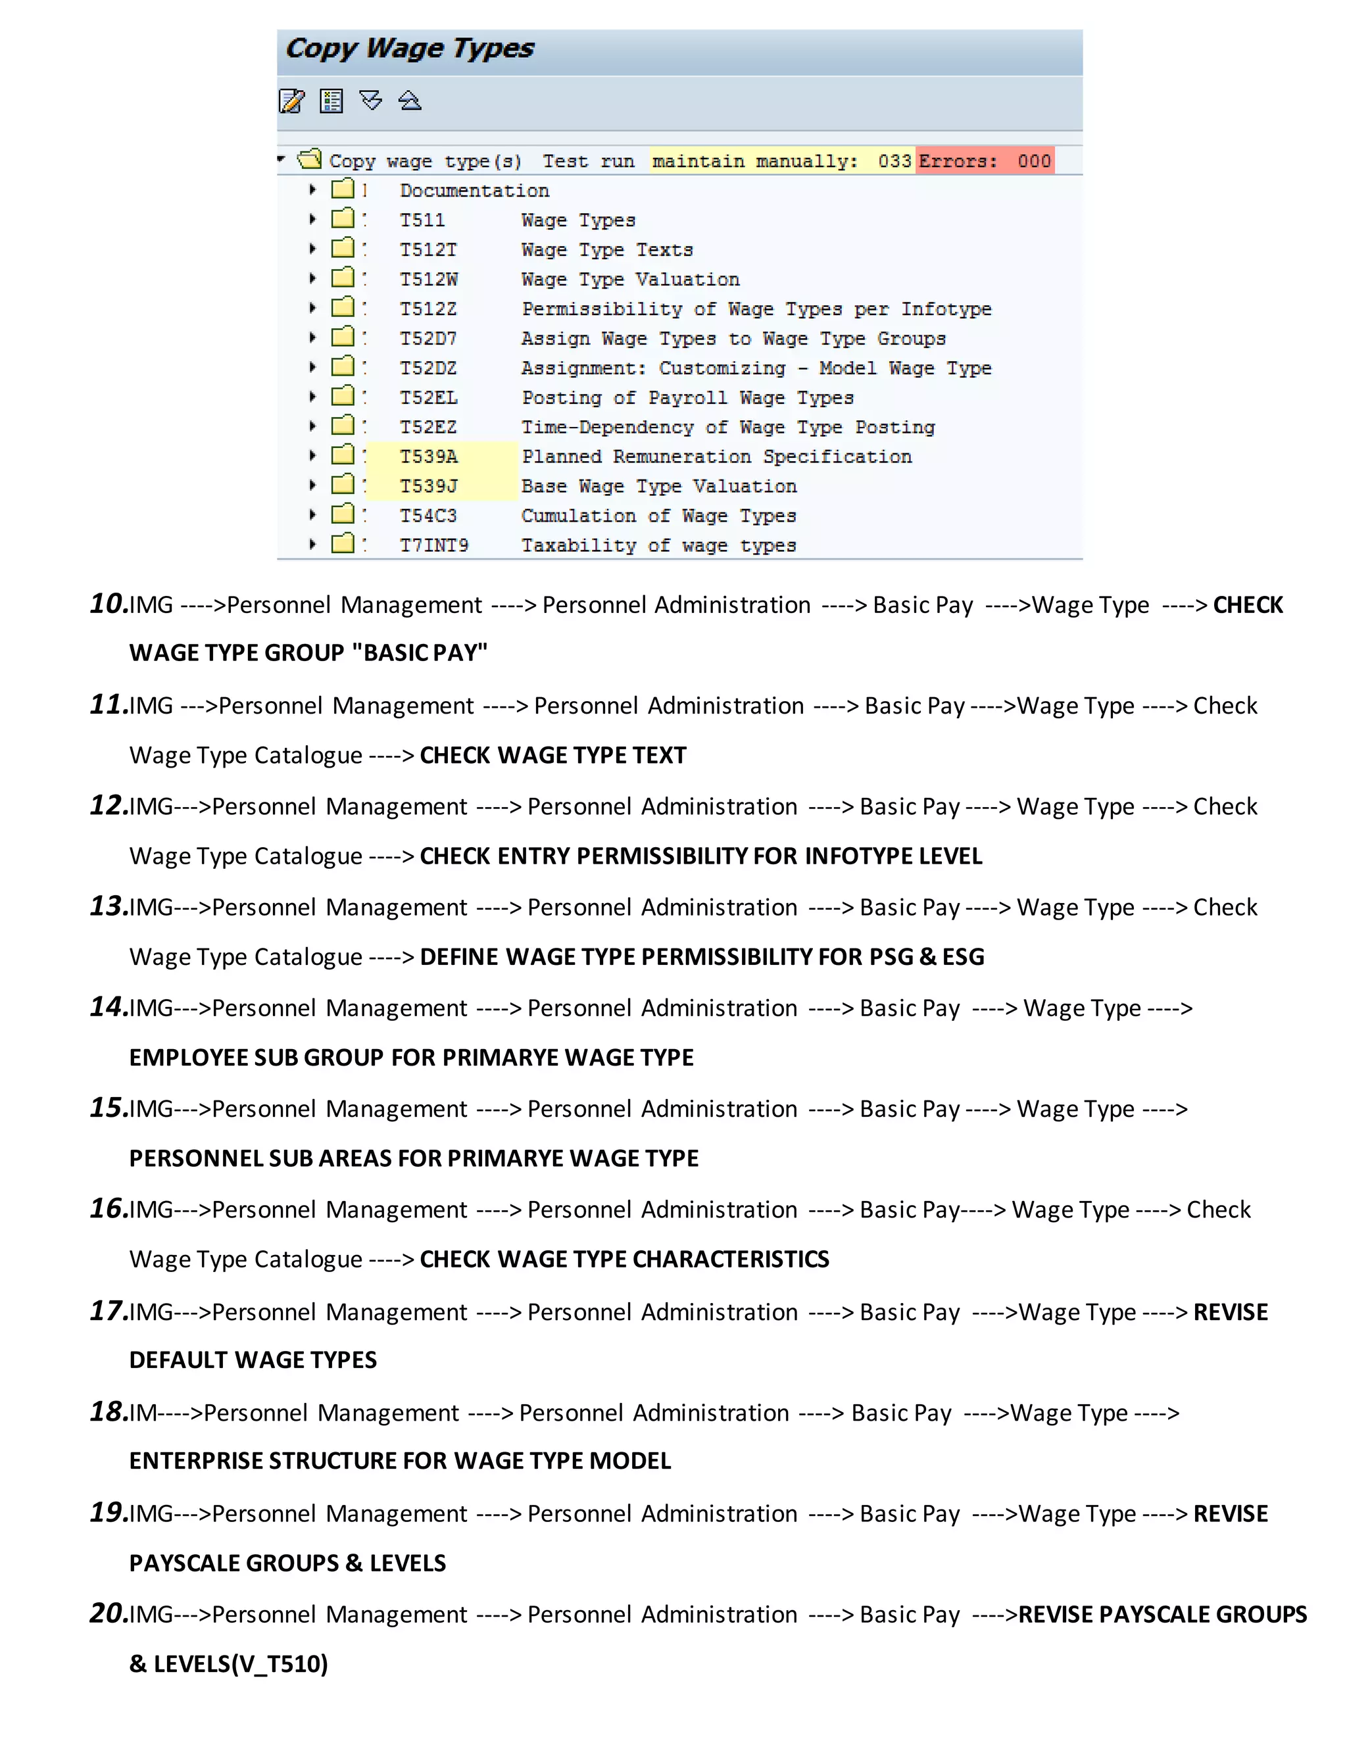The width and height of the screenshot is (1347, 1743).
Task: Select Time-Dependency of Wage Type Posting
Action: 728,427
